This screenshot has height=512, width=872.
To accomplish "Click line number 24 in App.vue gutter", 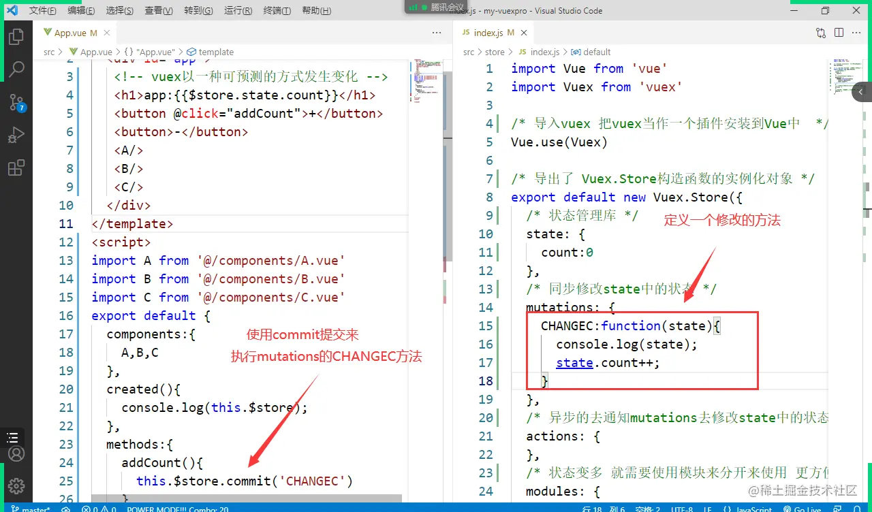I will (x=66, y=463).
